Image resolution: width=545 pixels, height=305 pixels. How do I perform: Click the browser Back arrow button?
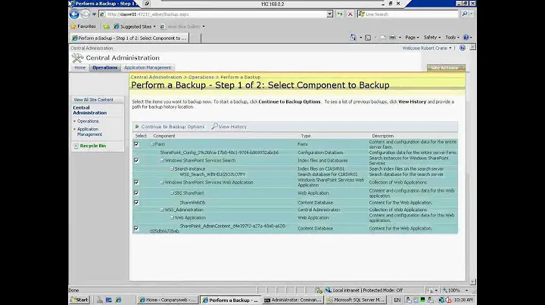click(x=74, y=14)
